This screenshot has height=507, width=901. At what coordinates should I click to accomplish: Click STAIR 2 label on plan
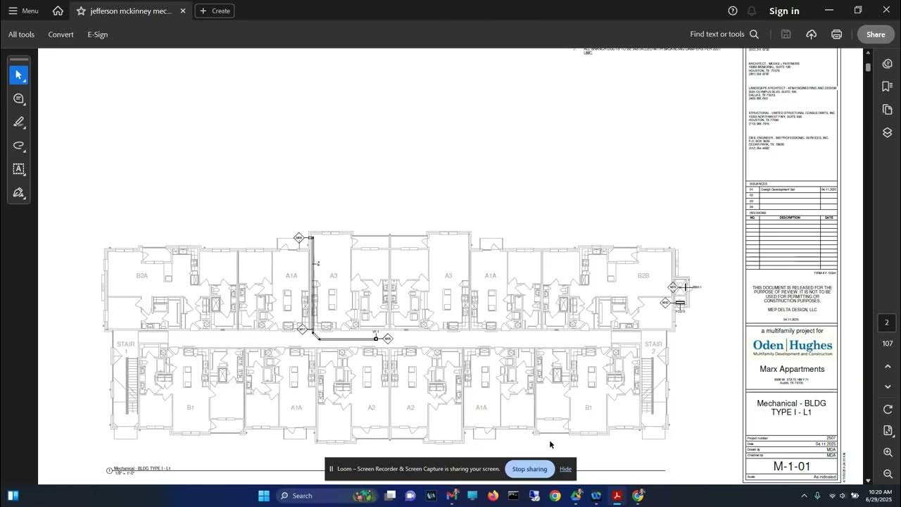[x=653, y=347]
